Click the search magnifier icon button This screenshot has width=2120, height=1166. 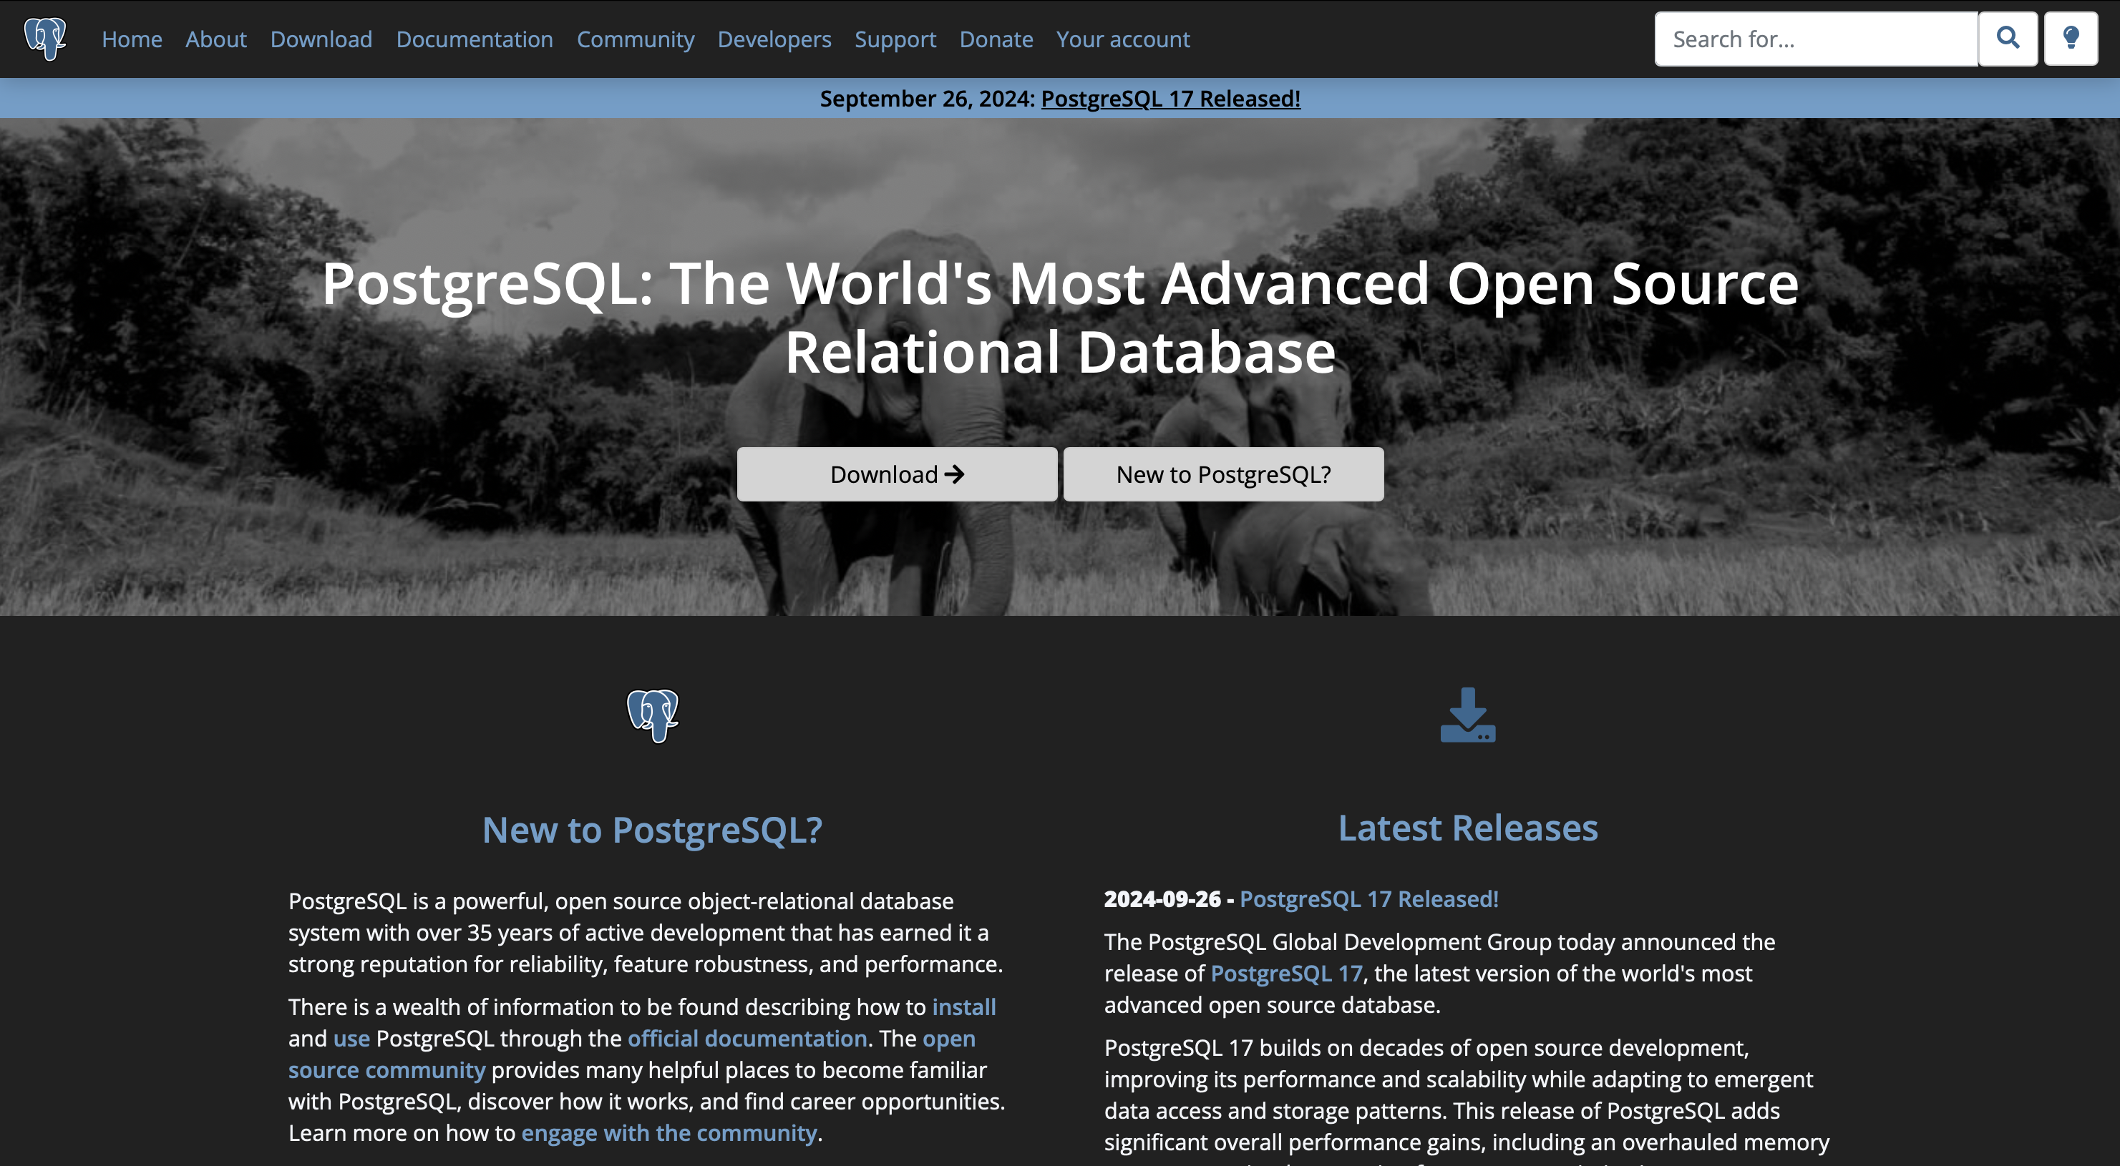point(2007,39)
